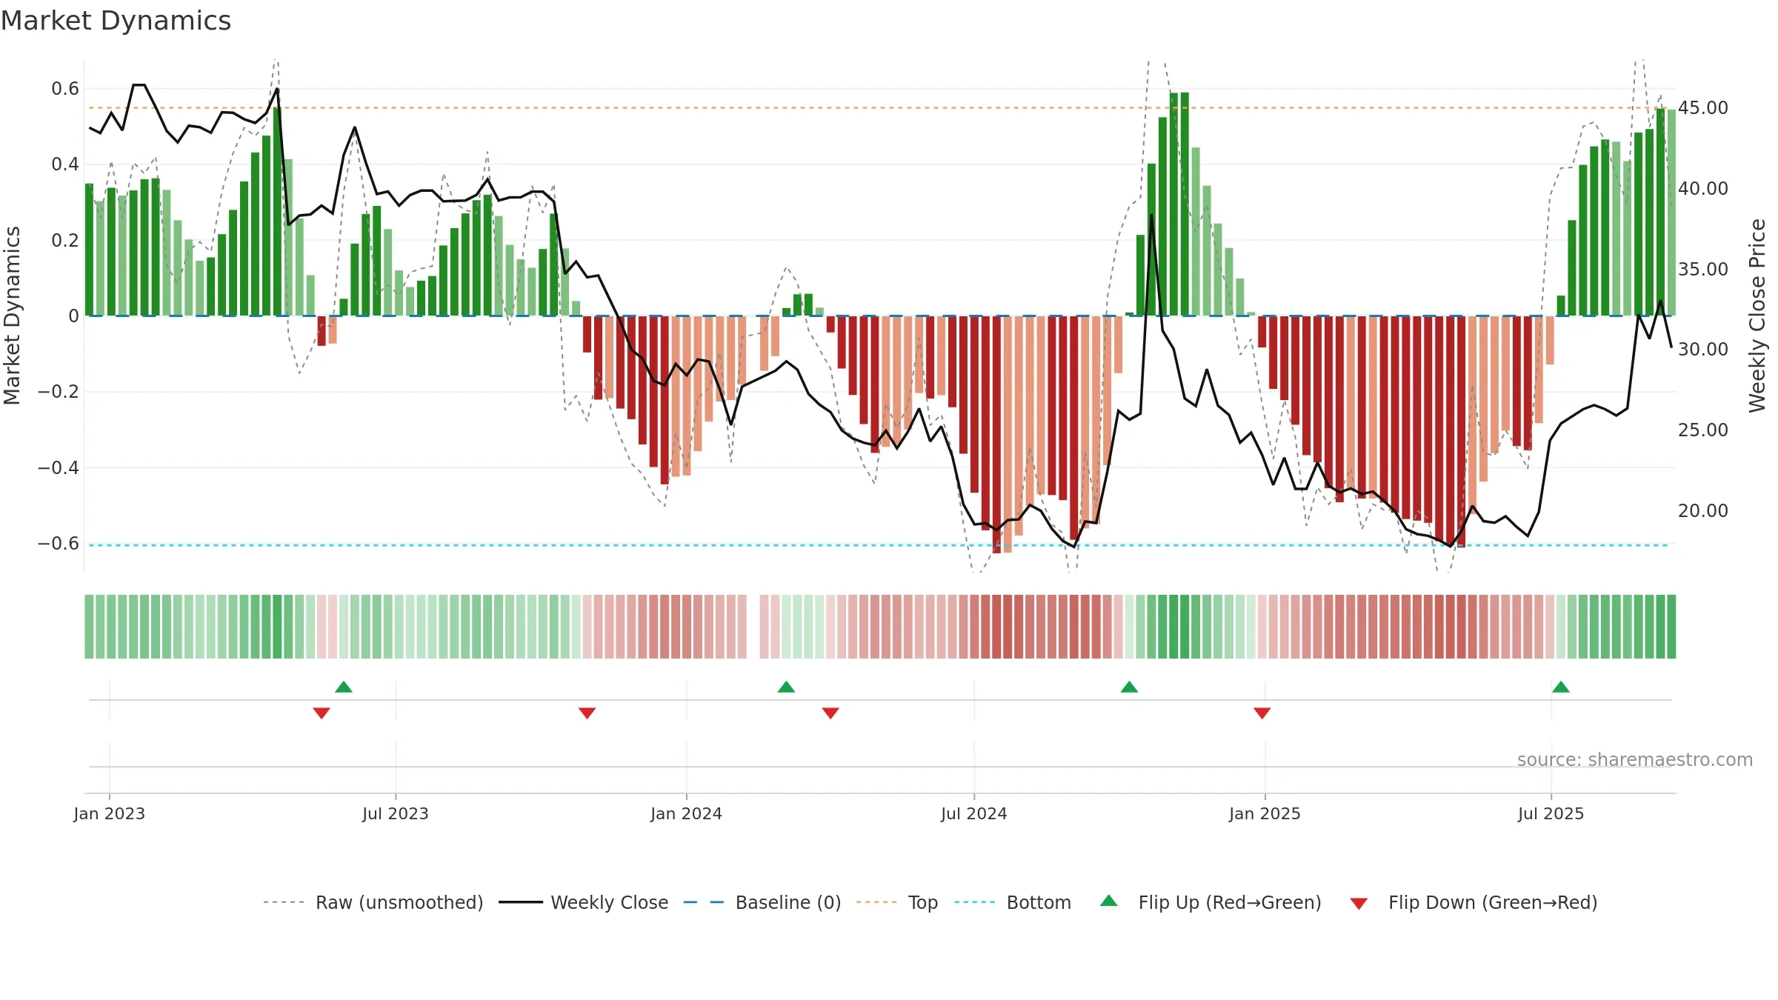Image resolution: width=1778 pixels, height=1000 pixels.
Task: Click the Jan 2023 axis label
Action: [110, 813]
